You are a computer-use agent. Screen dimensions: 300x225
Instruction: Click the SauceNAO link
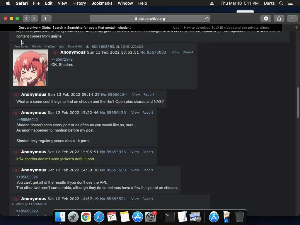pyautogui.click(x=75, y=47)
